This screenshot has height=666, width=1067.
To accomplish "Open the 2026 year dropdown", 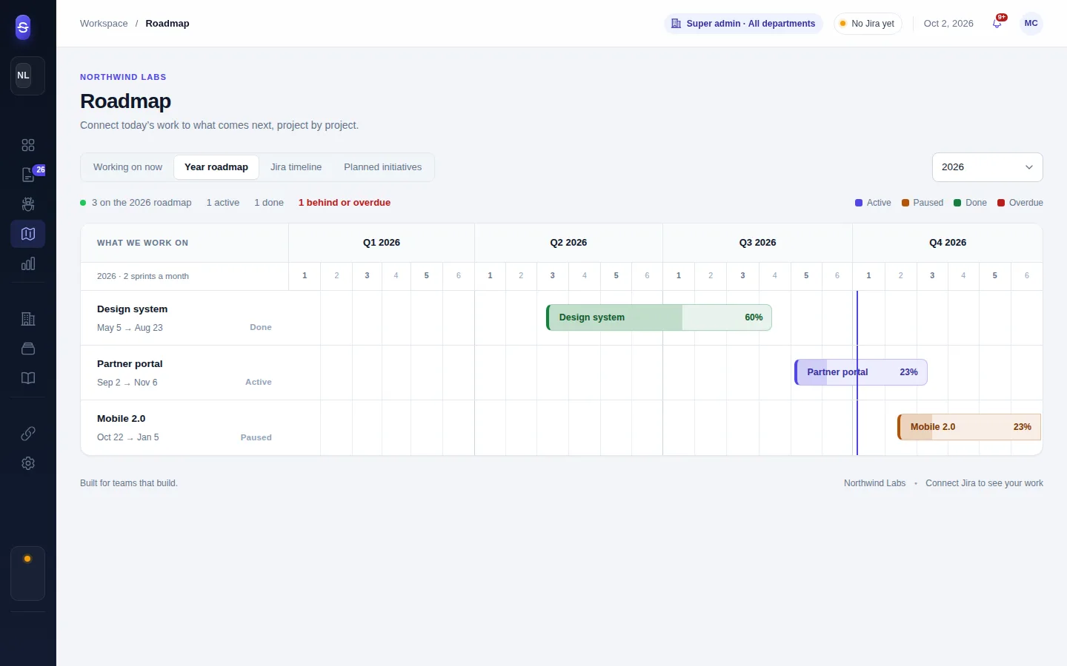I will pos(987,167).
